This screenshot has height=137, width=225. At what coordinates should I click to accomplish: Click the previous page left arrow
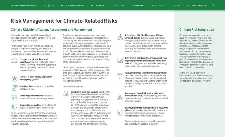(x=46, y=6)
